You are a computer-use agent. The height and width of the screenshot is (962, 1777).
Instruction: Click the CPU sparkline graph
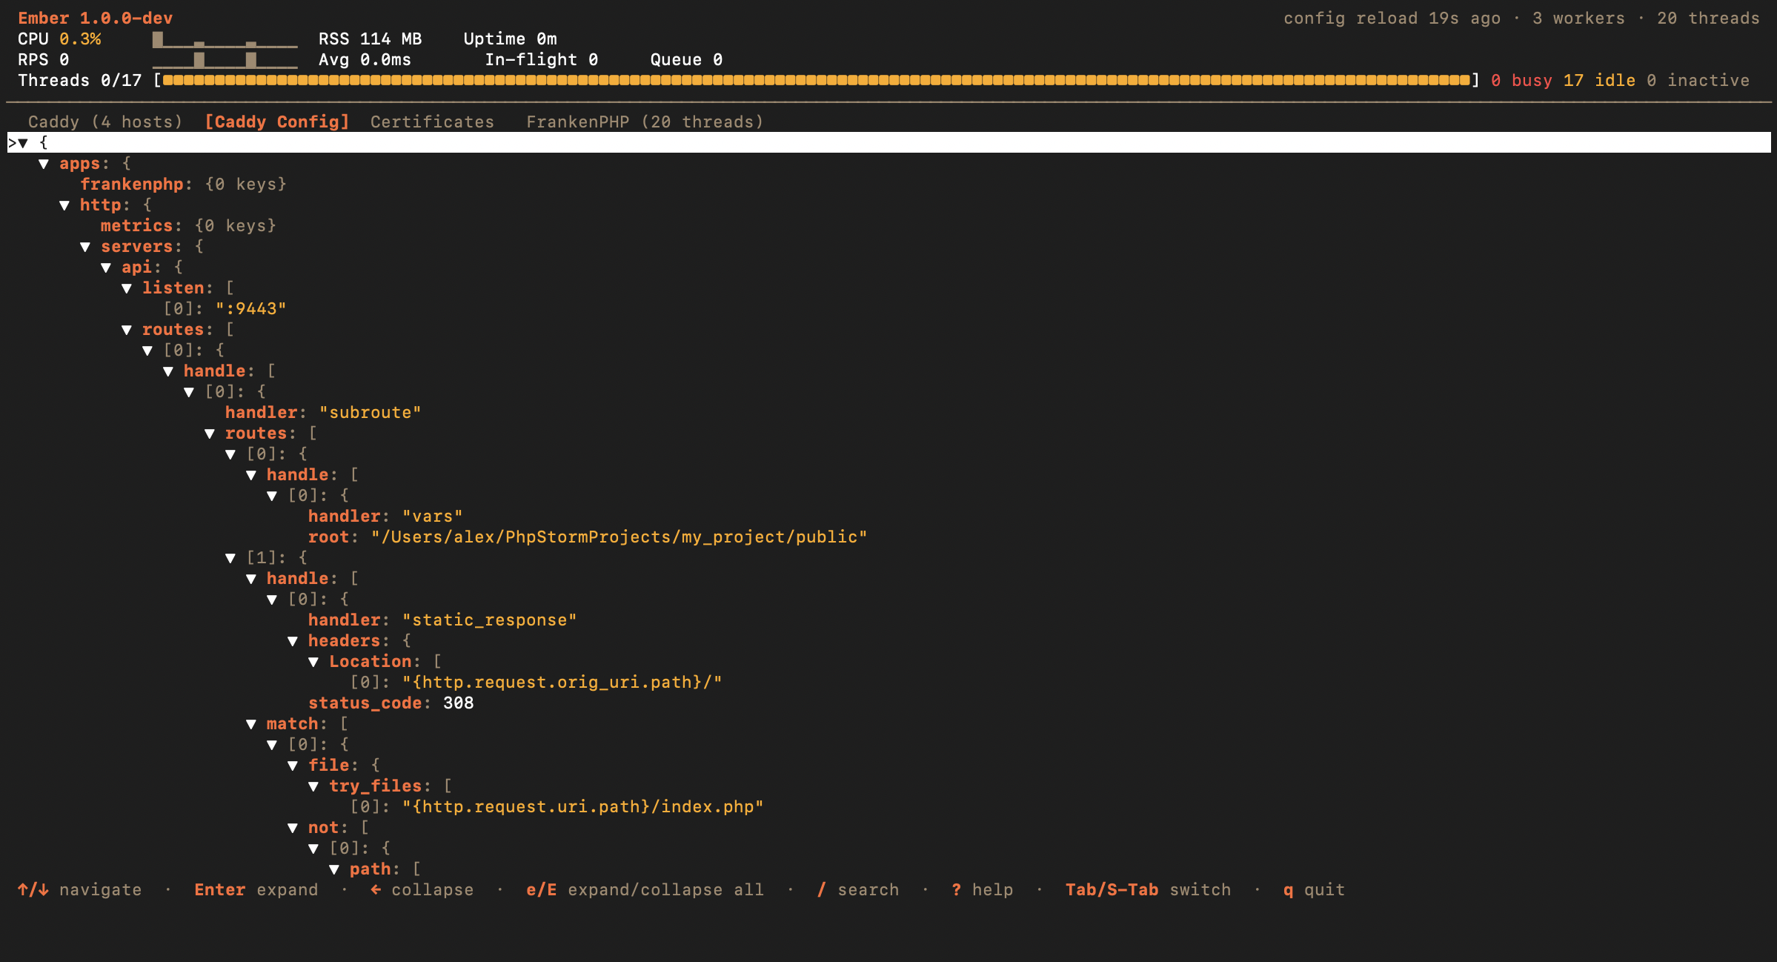[225, 39]
